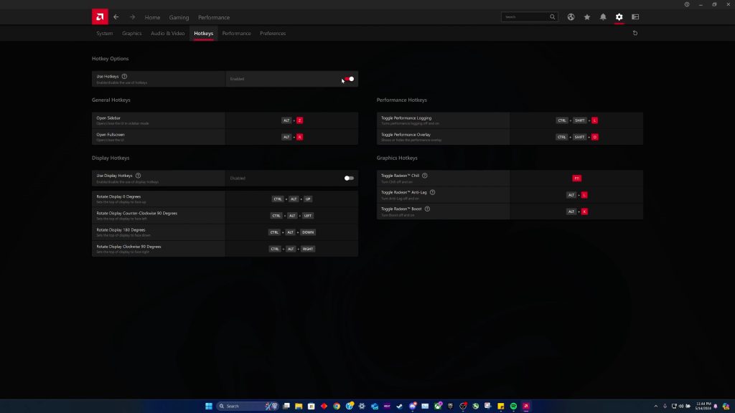Click the AMD logo icon
This screenshot has width=735, height=413.
[100, 16]
